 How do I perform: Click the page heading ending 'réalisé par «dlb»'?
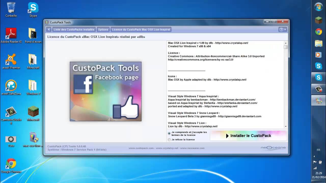[96, 37]
